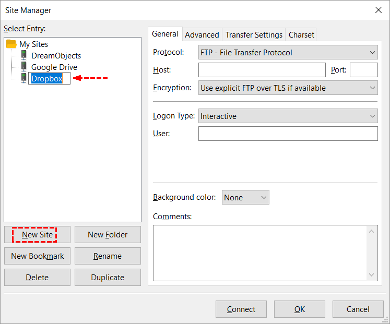Click the Rename button
The width and height of the screenshot is (390, 324).
click(x=108, y=256)
